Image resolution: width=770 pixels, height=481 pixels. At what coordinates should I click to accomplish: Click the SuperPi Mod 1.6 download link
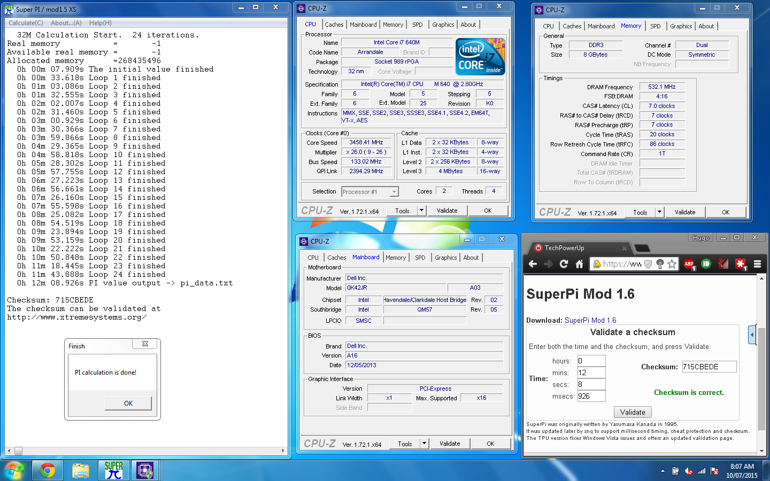point(590,320)
